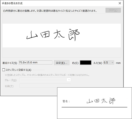Screen dimensions: 132x119
Task: Click the 名前(T) text field
Action: tap(45, 86)
